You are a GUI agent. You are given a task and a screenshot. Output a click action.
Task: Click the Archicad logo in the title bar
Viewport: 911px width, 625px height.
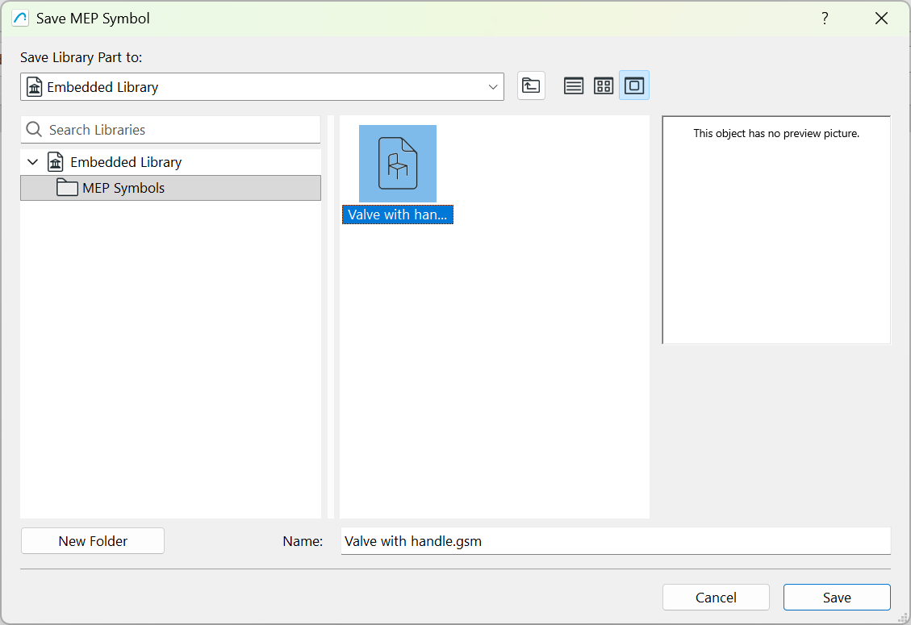(20, 18)
